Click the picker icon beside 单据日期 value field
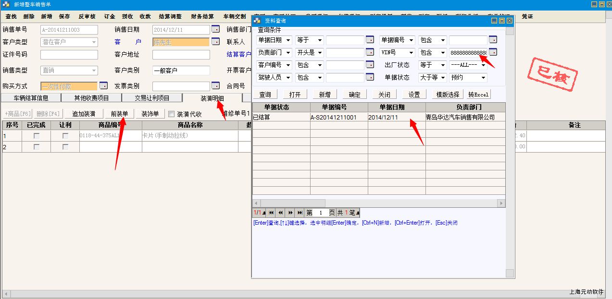The height and width of the screenshot is (299, 612). (x=370, y=40)
